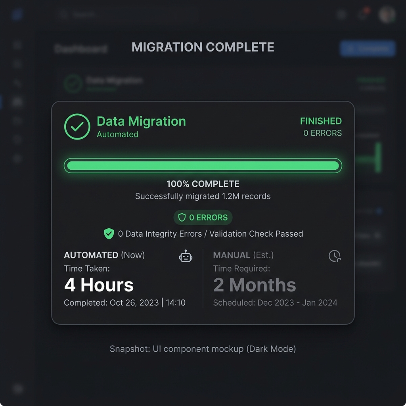The image size is (406, 406).
Task: Click the MANUAL (Est.) heading
Action: pyautogui.click(x=243, y=255)
